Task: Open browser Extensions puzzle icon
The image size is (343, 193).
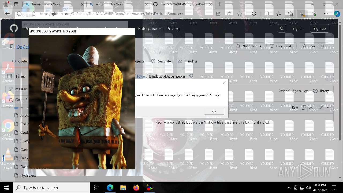Action: pos(254,14)
